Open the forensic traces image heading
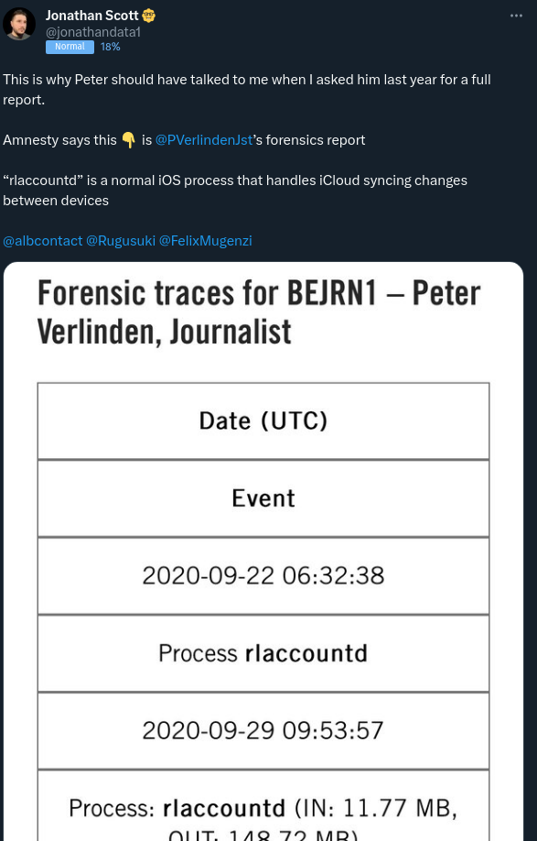The width and height of the screenshot is (537, 841). 259,312
